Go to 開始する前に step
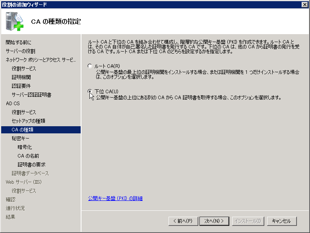This screenshot has width=310, height=233. tap(18, 42)
